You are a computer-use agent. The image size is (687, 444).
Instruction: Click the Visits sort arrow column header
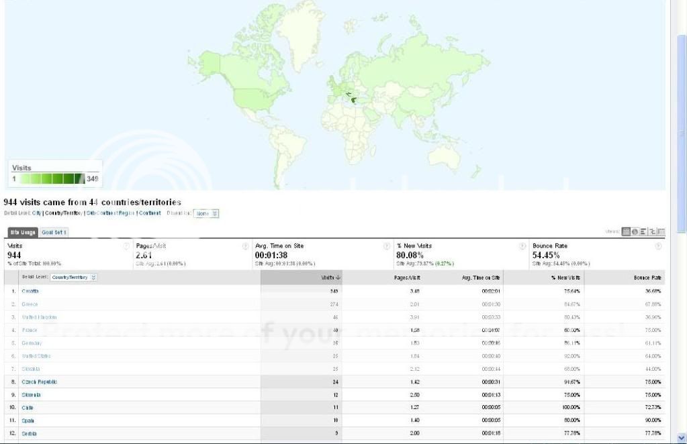[x=331, y=278]
